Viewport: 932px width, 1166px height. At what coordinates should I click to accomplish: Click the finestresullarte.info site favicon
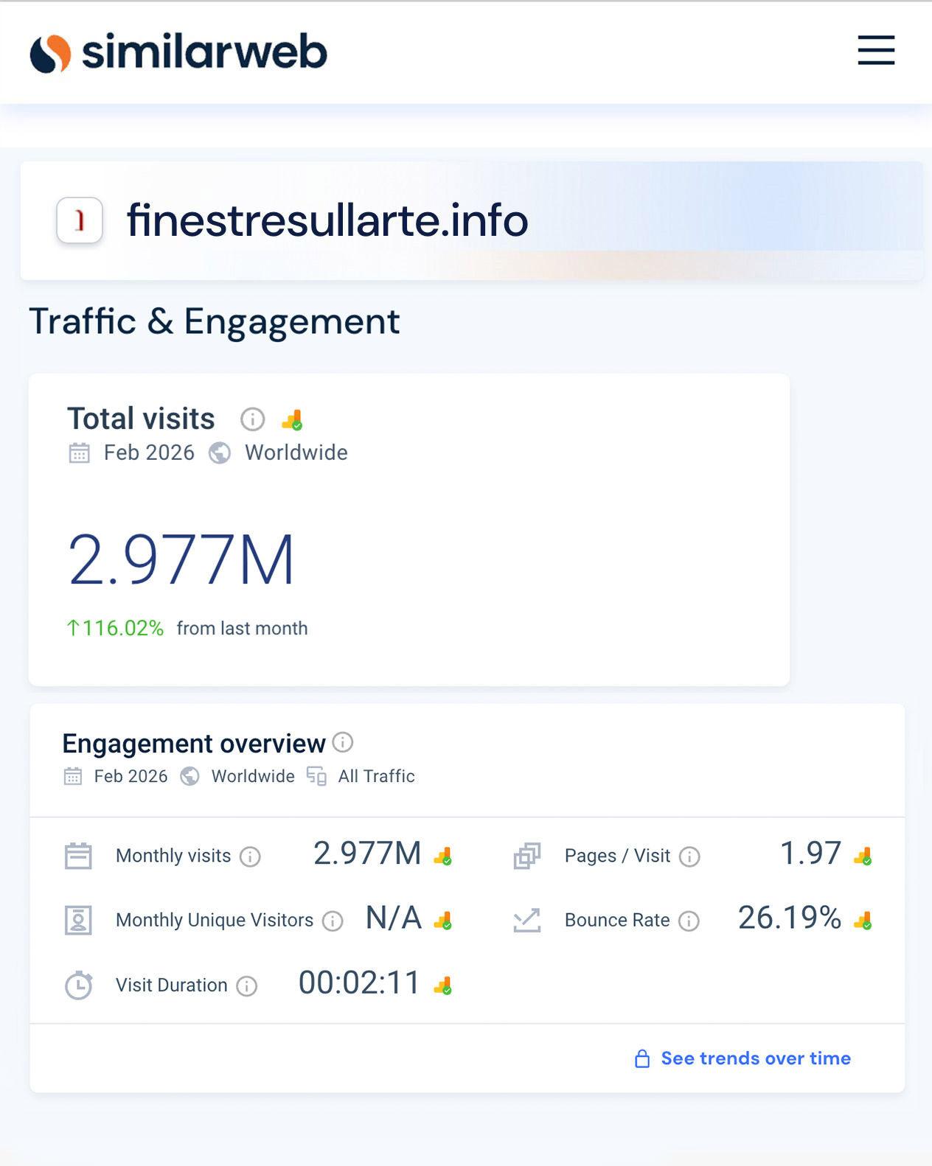coord(80,220)
